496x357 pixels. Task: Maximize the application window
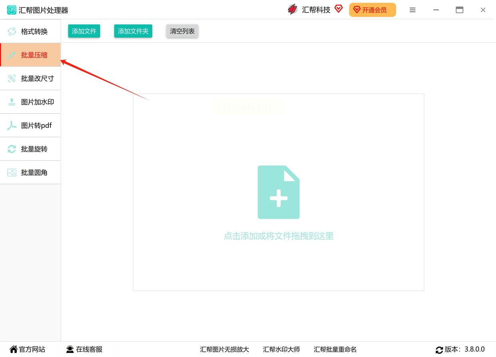point(460,10)
